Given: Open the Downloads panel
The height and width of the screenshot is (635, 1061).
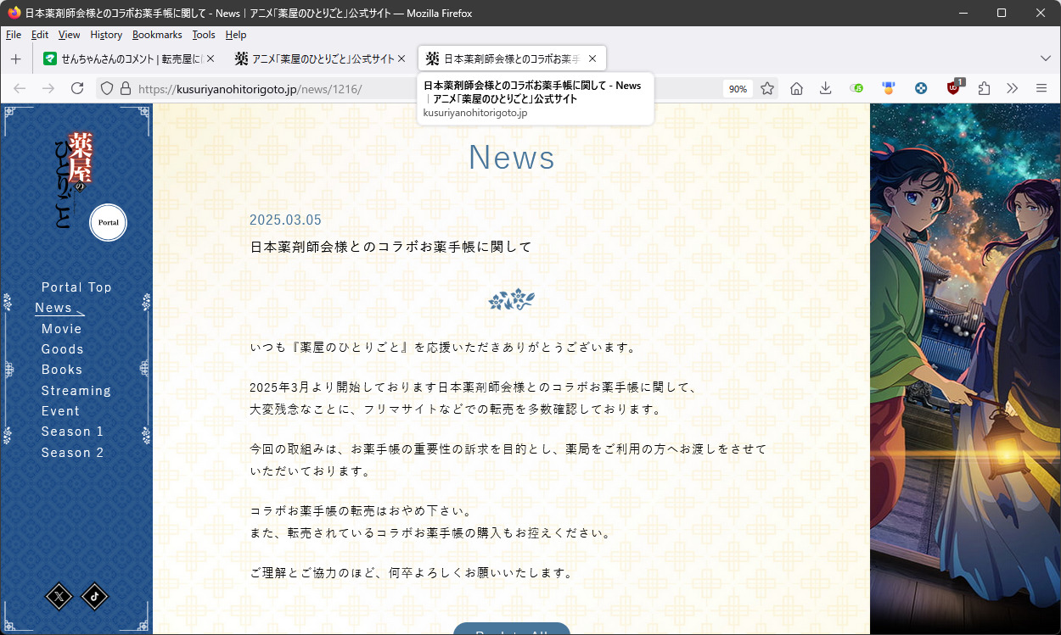Looking at the screenshot, I should (x=825, y=88).
